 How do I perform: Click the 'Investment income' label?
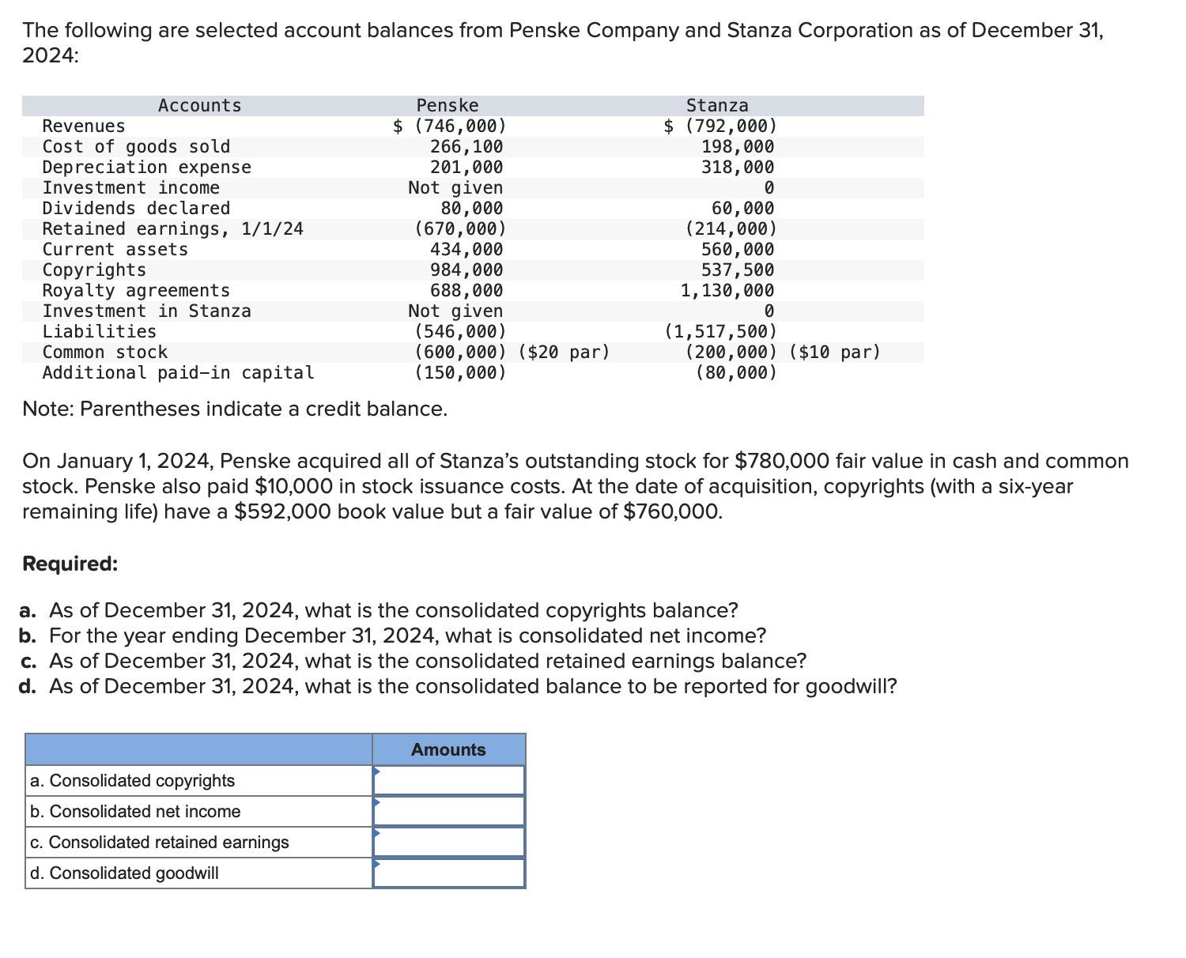130,187
